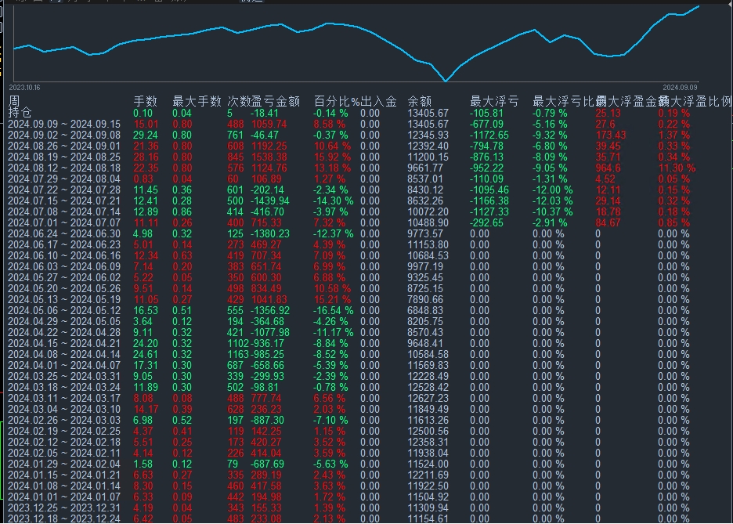The image size is (733, 524).
Task: Click max lots value 0.86
Action: (x=182, y=211)
